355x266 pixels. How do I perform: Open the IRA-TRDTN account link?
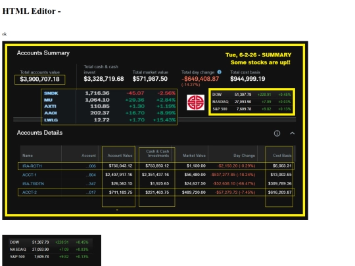33,183
